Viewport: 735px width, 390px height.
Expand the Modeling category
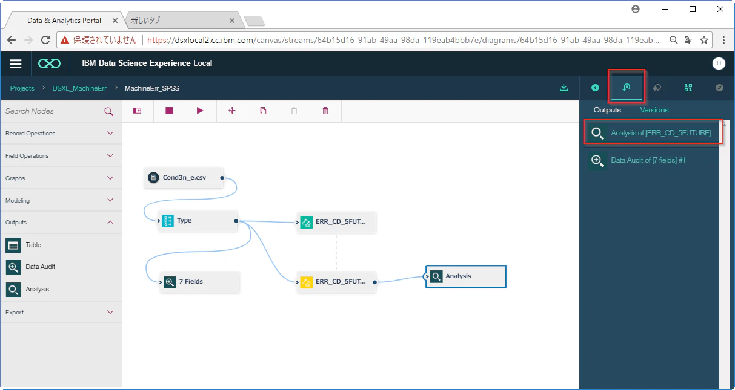coord(61,200)
